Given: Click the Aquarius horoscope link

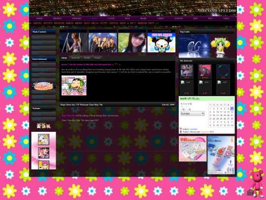Looking at the screenshot, I should click(x=205, y=132).
